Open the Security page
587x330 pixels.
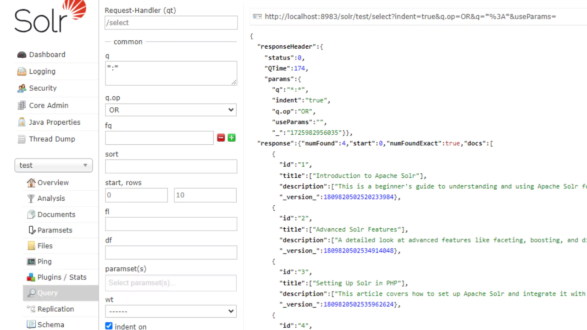[x=43, y=88]
